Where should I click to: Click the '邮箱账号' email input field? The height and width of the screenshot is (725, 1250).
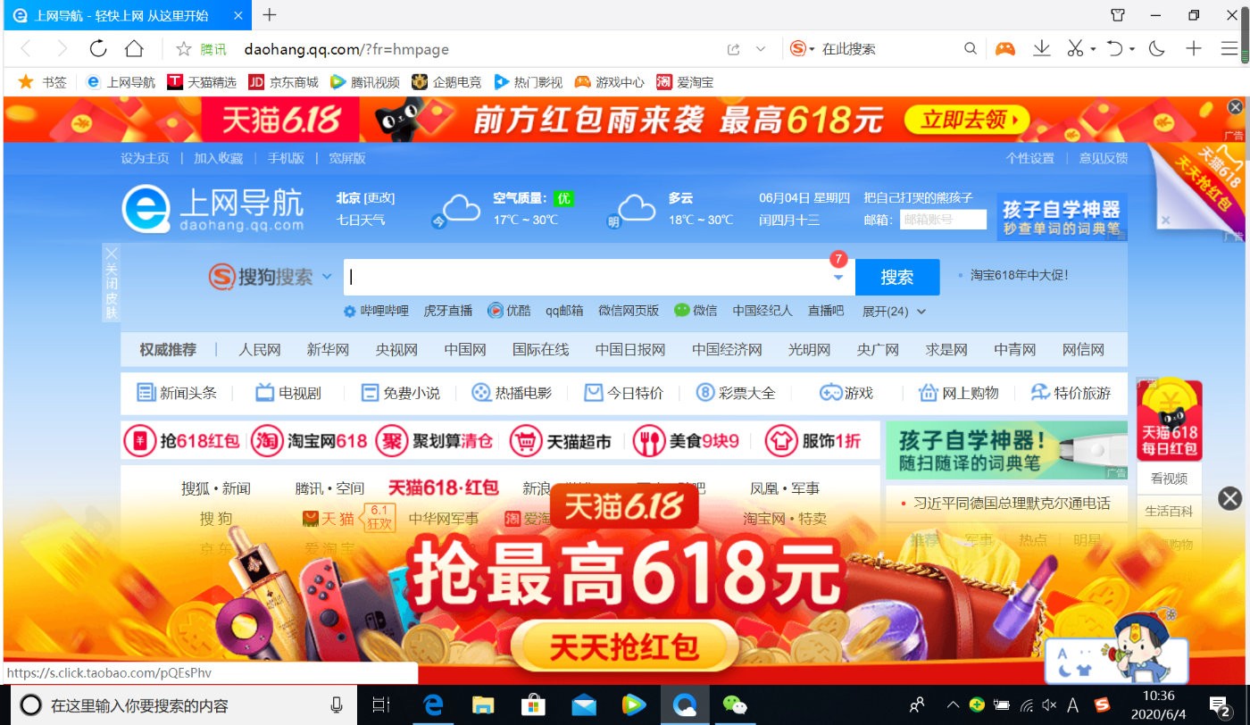pos(943,220)
